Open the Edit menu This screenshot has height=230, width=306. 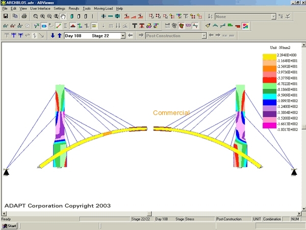[x=13, y=8]
